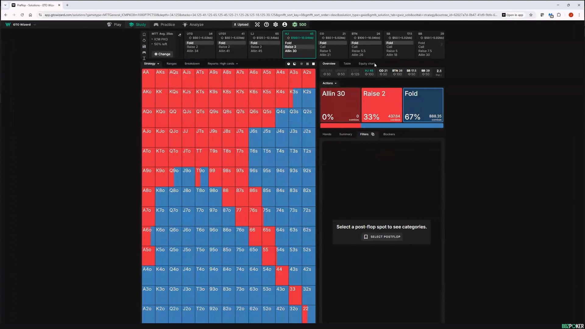Open the help question mark icon
Image resolution: width=585 pixels, height=329 pixels.
coord(266,24)
